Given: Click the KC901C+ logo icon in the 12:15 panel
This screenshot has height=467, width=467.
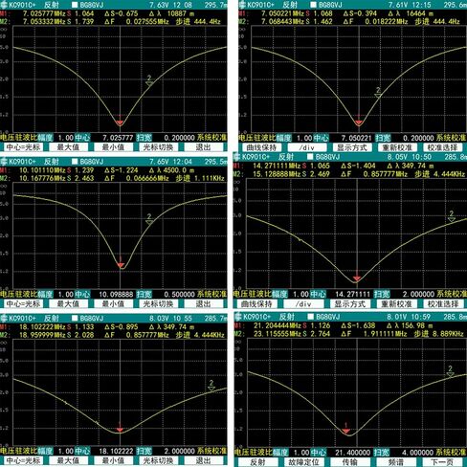Looking at the screenshot, I should (242, 5).
